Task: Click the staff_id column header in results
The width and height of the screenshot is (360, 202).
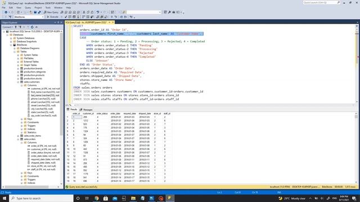Action: (x=167, y=113)
